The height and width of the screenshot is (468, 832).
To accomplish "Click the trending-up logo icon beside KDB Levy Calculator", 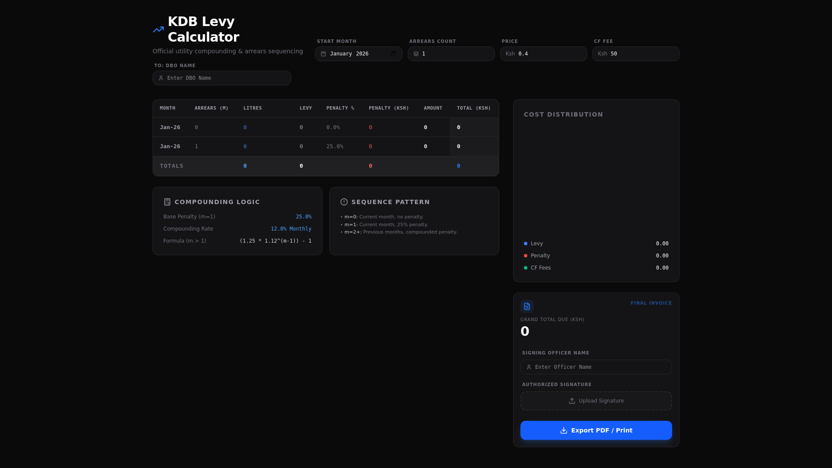I will point(158,29).
